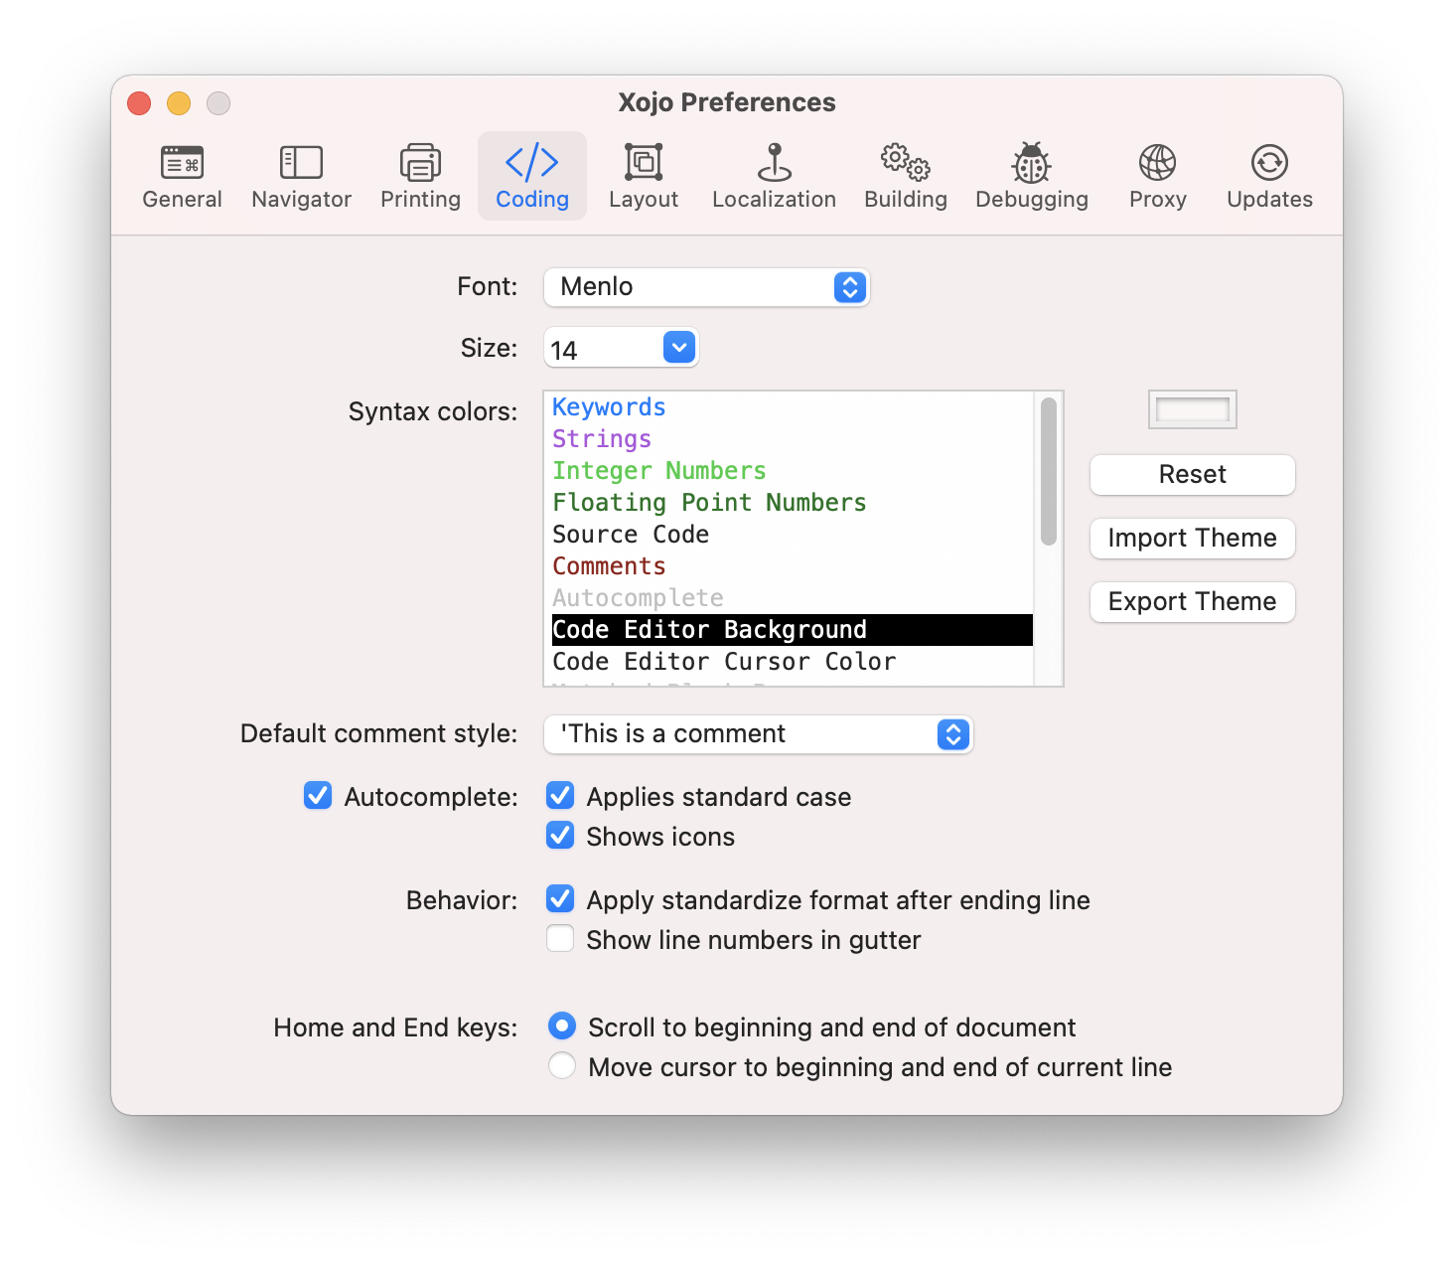Screen dimensions: 1454x1262
Task: Select Keywords in syntax colors list
Action: coord(793,407)
